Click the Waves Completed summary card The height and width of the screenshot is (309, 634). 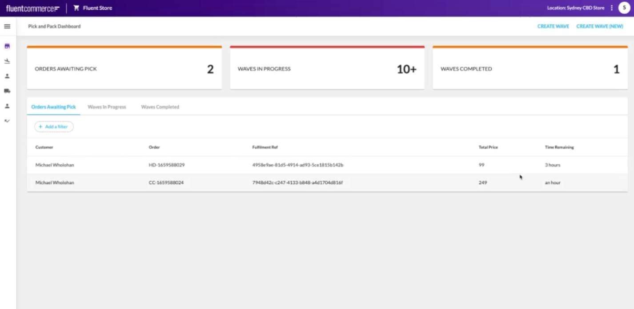[530, 69]
